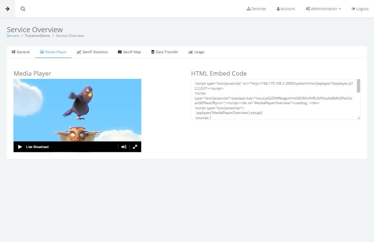Viewport: 374px width, 242px height.
Task: Open the GeoIP Statistics tab
Action: click(x=92, y=52)
